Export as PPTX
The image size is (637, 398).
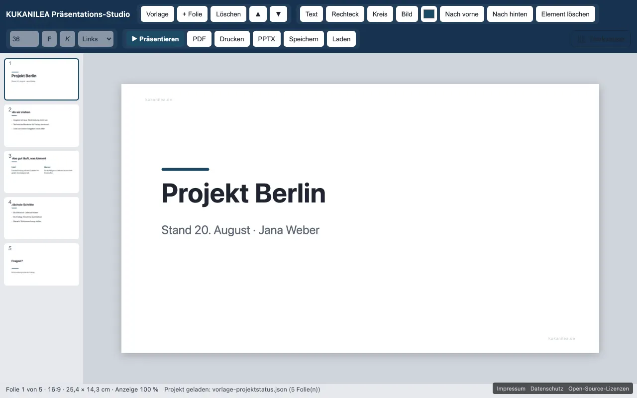267,39
